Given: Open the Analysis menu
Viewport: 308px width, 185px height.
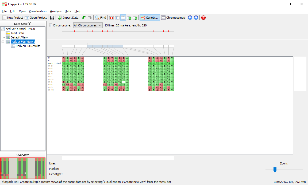Looking at the screenshot, I should 56,11.
